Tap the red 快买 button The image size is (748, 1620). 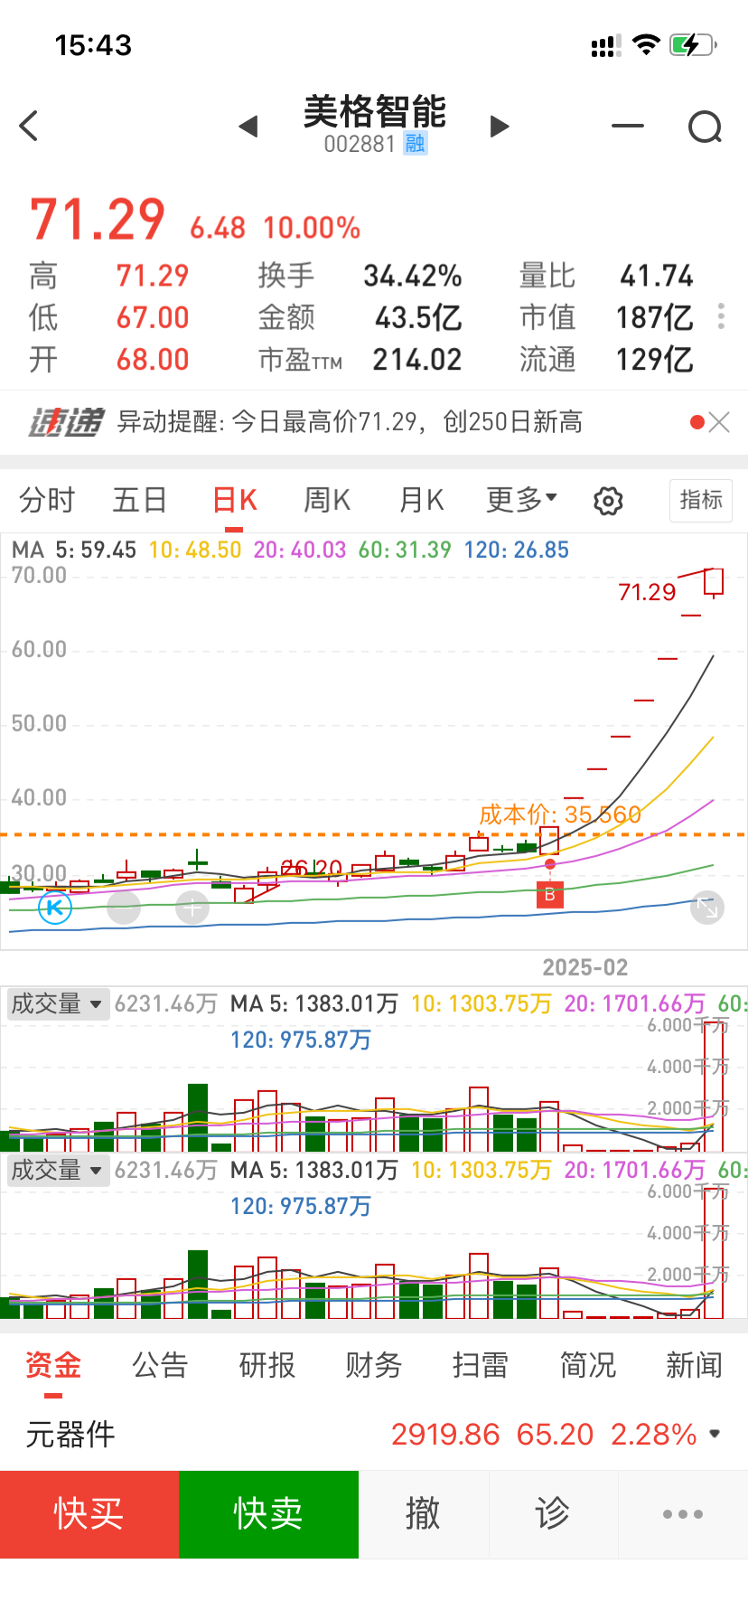point(89,1514)
